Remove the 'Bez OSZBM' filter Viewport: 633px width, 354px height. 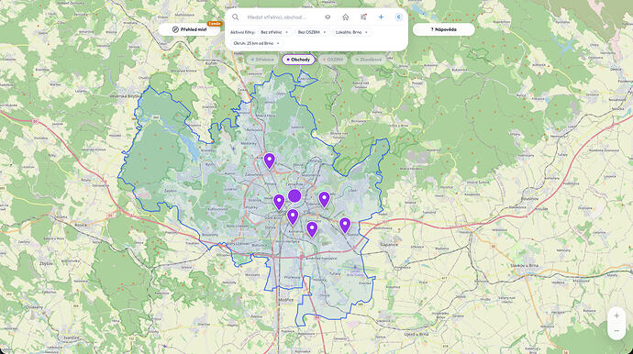[x=325, y=32]
